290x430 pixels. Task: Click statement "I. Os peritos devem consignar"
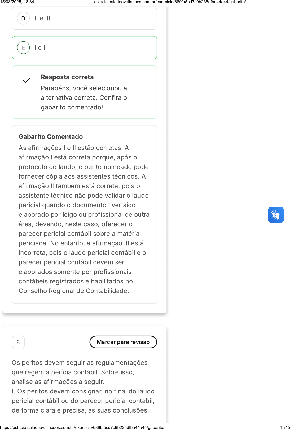83,391
